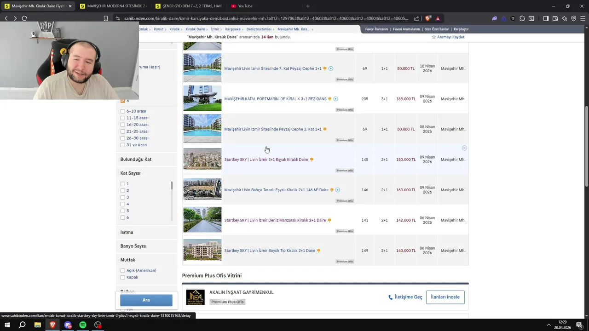The height and width of the screenshot is (331, 589).
Task: Reload the page
Action: [x=24, y=18]
